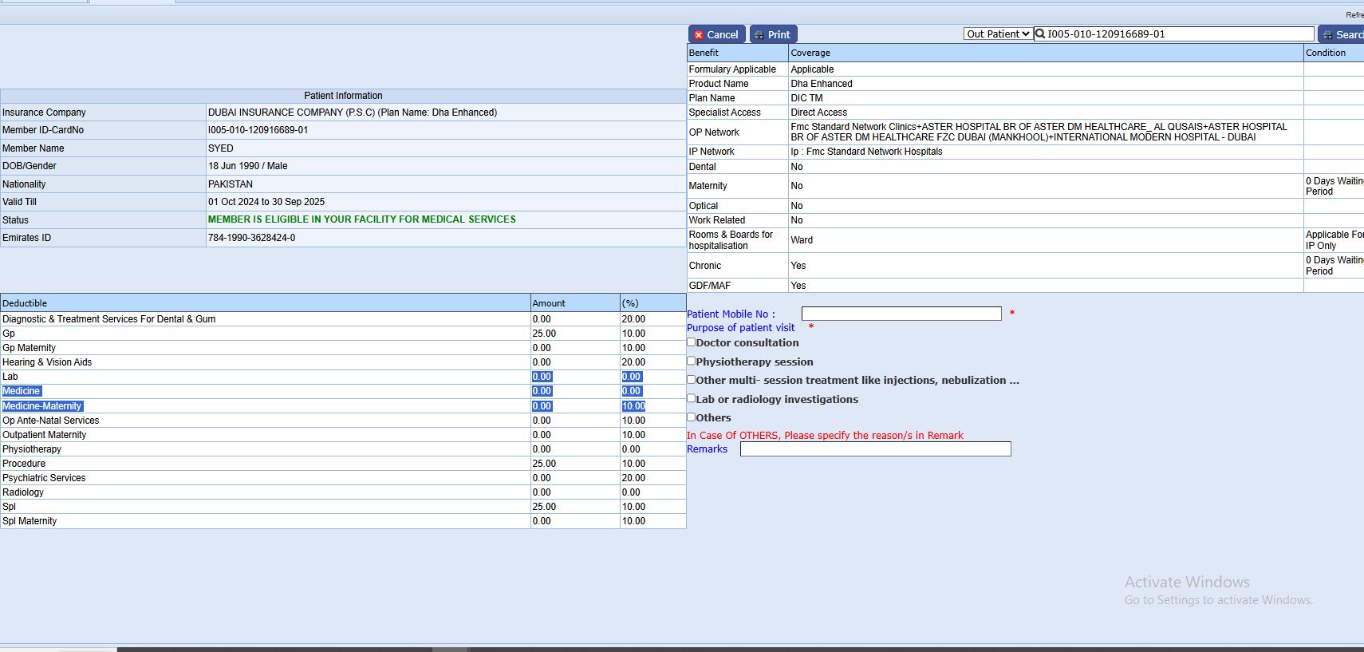This screenshot has height=652, width=1364.
Task: Check Other multi-session treatment option
Action: [692, 380]
